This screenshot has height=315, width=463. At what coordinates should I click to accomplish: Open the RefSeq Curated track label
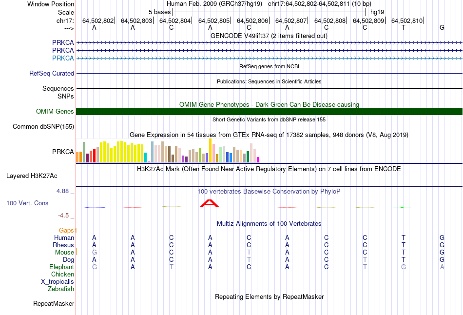[52, 73]
